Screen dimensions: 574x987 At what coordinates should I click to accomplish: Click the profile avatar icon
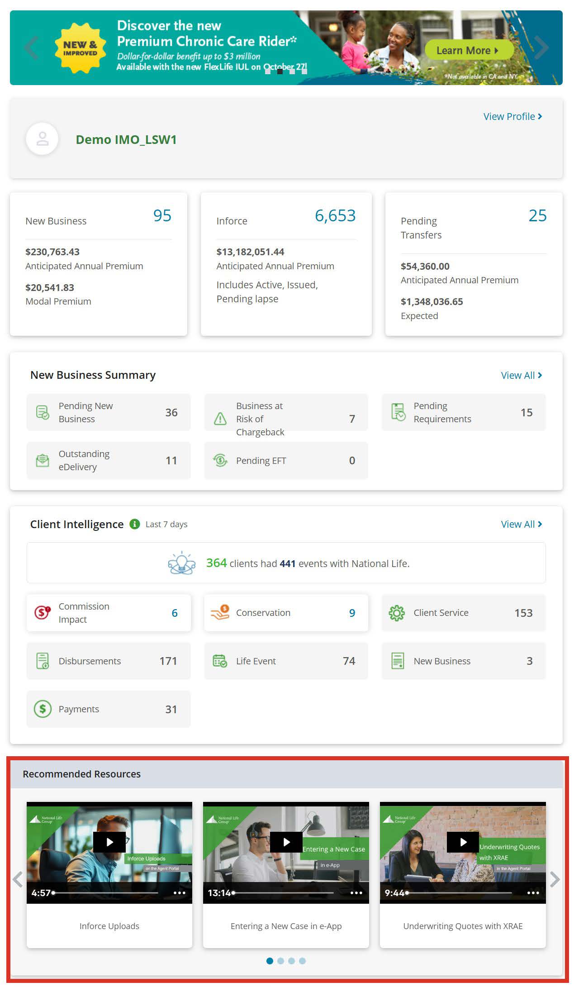tap(42, 139)
